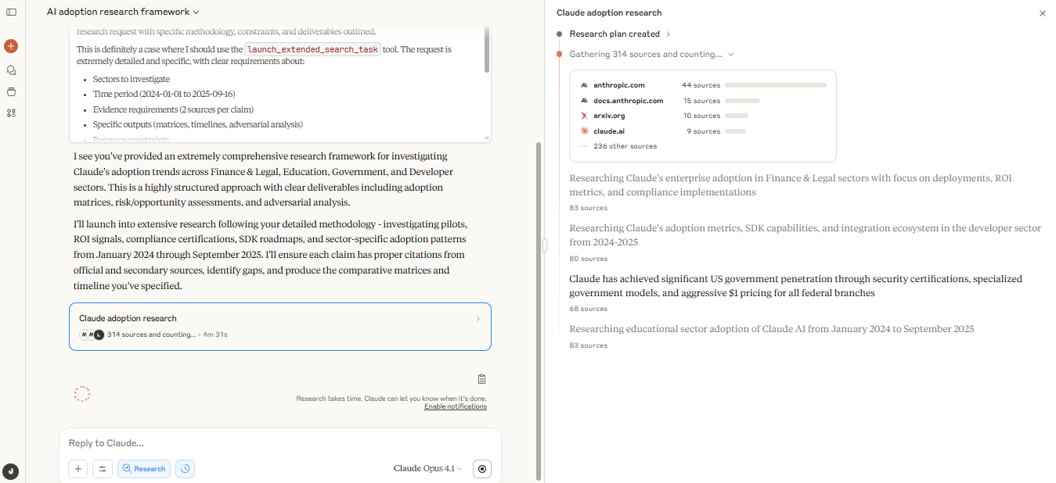Image resolution: width=1056 pixels, height=483 pixels.
Task: Open the artifacts icon in sidebar
Action: coord(11,113)
